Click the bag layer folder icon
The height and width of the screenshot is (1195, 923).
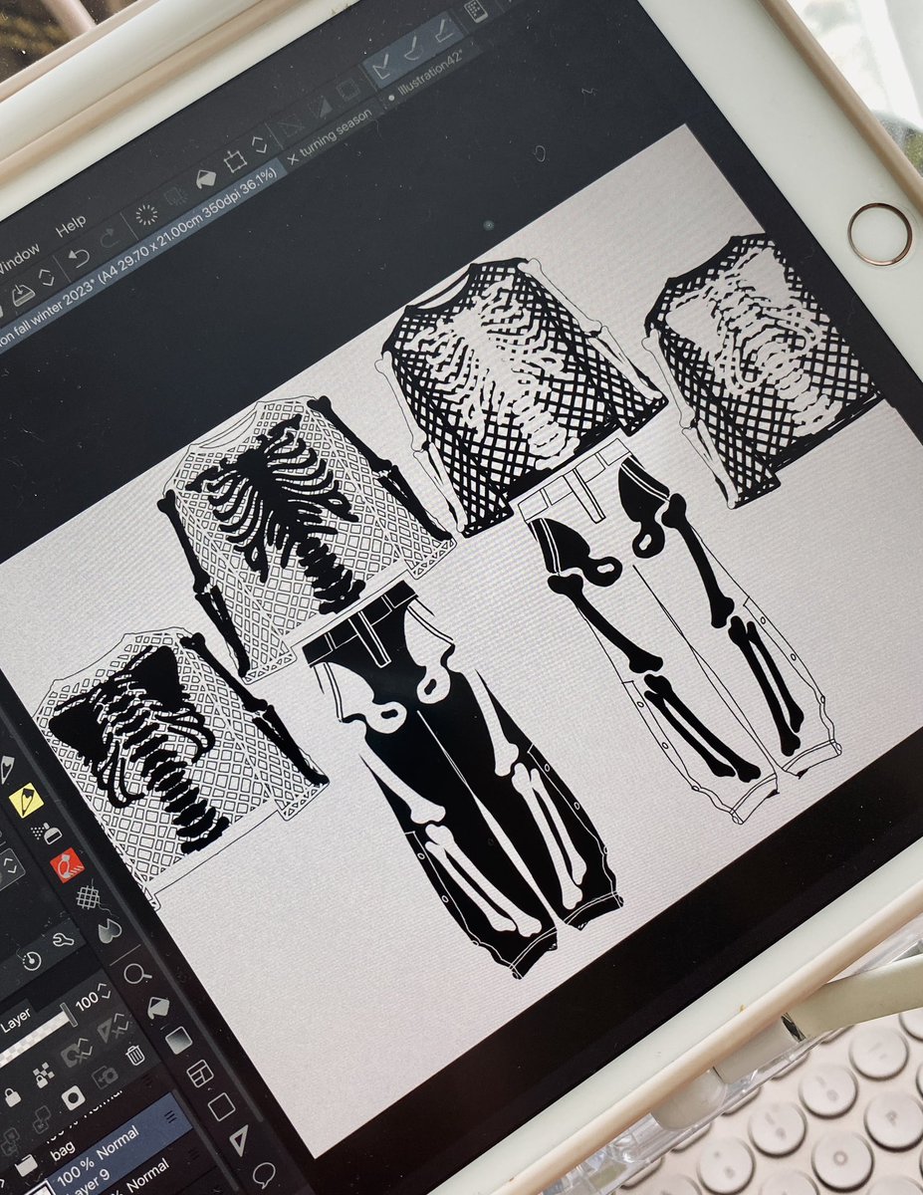(x=27, y=1165)
